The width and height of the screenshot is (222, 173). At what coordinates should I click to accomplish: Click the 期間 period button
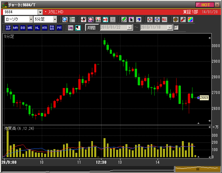click(92, 28)
